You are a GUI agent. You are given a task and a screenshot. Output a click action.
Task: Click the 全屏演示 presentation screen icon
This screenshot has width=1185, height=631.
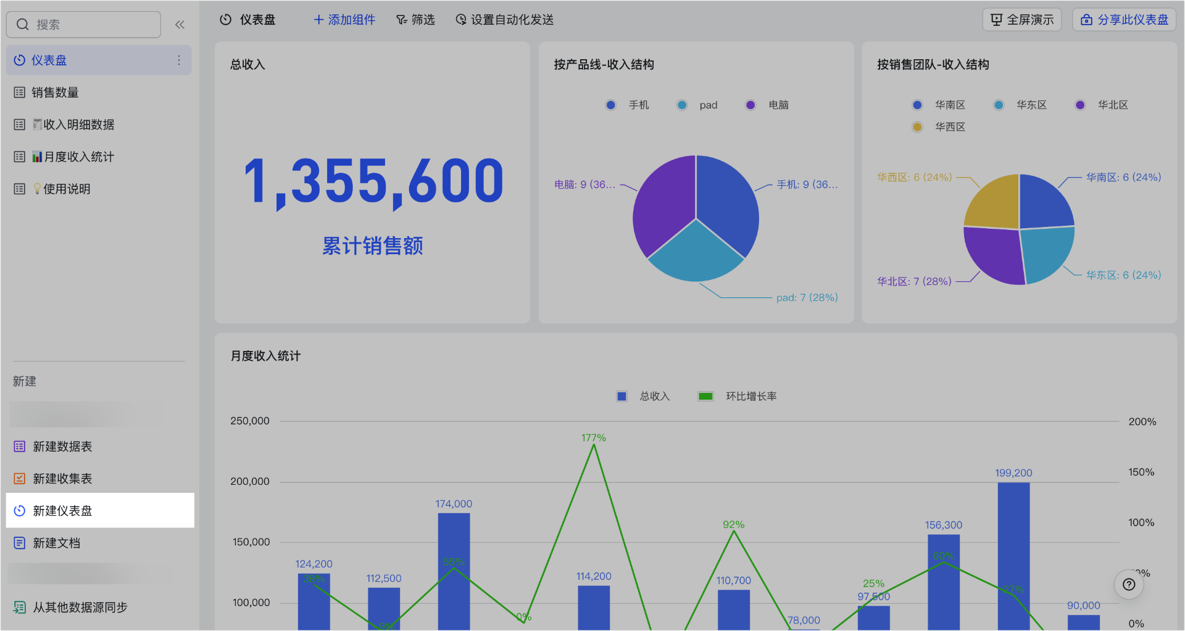[997, 20]
